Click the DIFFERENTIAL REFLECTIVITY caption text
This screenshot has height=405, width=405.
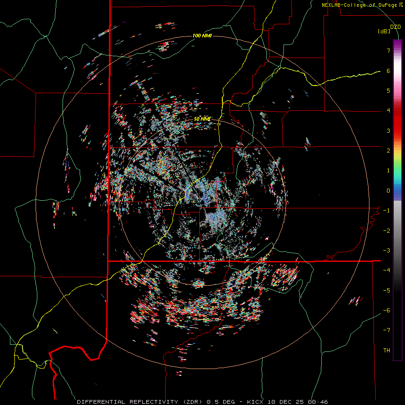tap(128, 402)
